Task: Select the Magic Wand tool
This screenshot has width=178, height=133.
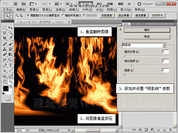Action: [x=11, y=33]
